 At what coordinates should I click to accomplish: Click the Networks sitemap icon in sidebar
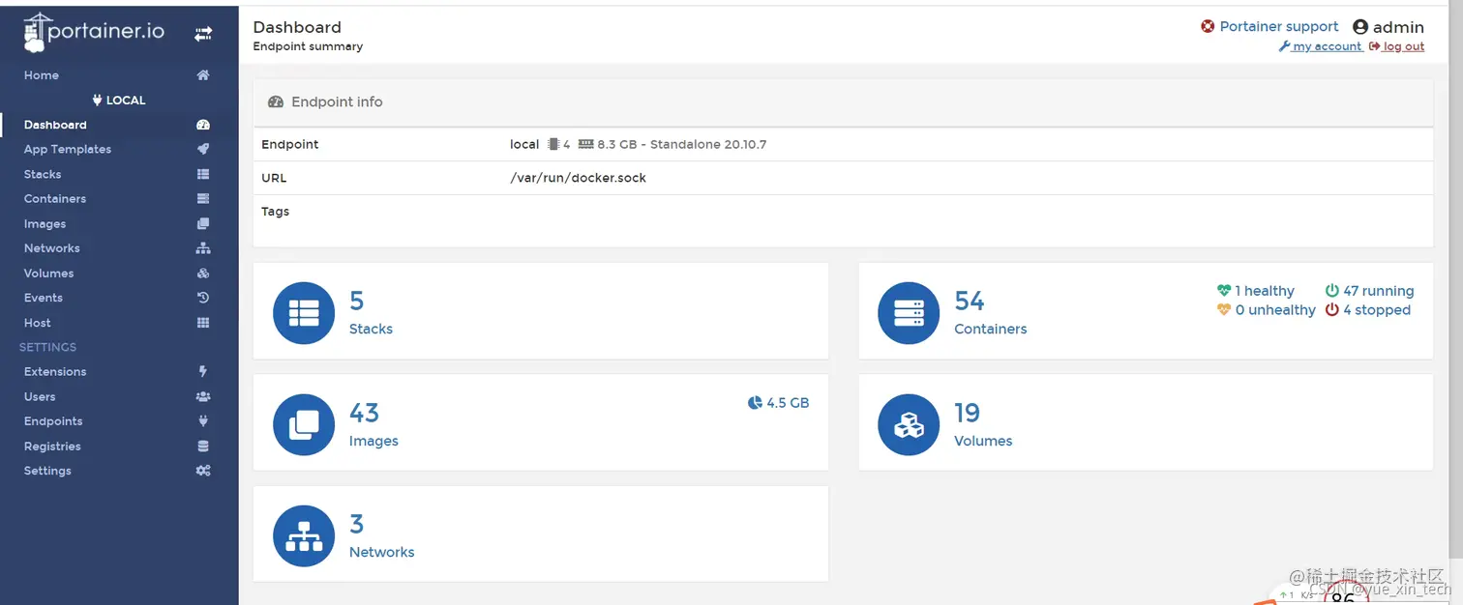click(x=203, y=248)
